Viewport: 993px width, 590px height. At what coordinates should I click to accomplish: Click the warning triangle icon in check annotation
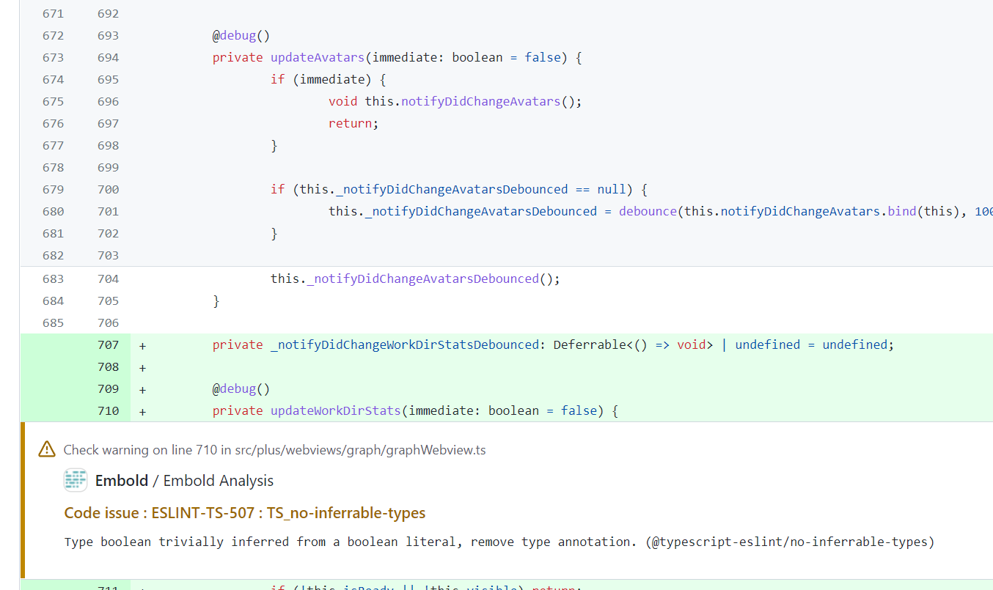(x=47, y=449)
